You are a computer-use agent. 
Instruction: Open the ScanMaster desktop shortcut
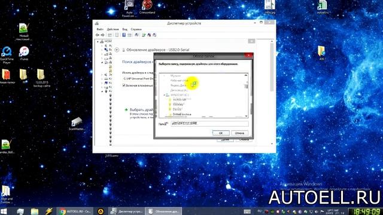(77, 124)
